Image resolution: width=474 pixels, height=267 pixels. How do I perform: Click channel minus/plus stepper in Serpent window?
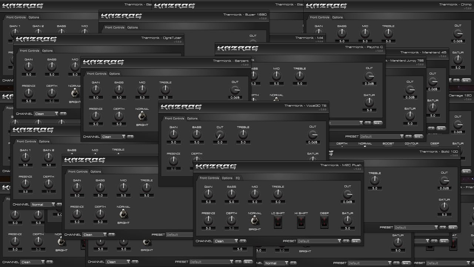[x=130, y=136]
